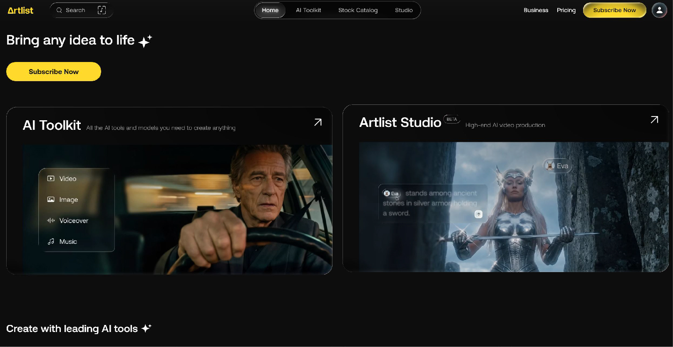Open the Artlist Studio card title
Screen dimensions: 673x347
coord(400,122)
